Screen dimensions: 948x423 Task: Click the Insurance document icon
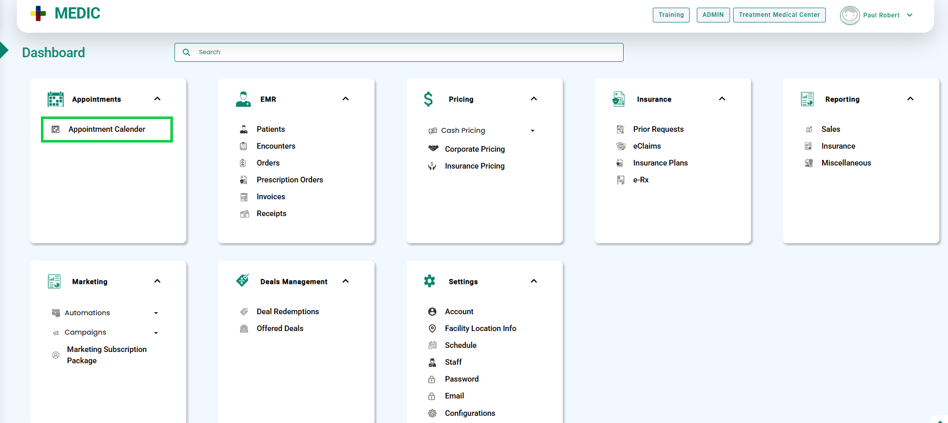click(619, 99)
